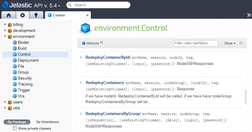The height and width of the screenshot is (132, 252).
Task: Select the Trigger class cube icon
Action: (x=15, y=90)
